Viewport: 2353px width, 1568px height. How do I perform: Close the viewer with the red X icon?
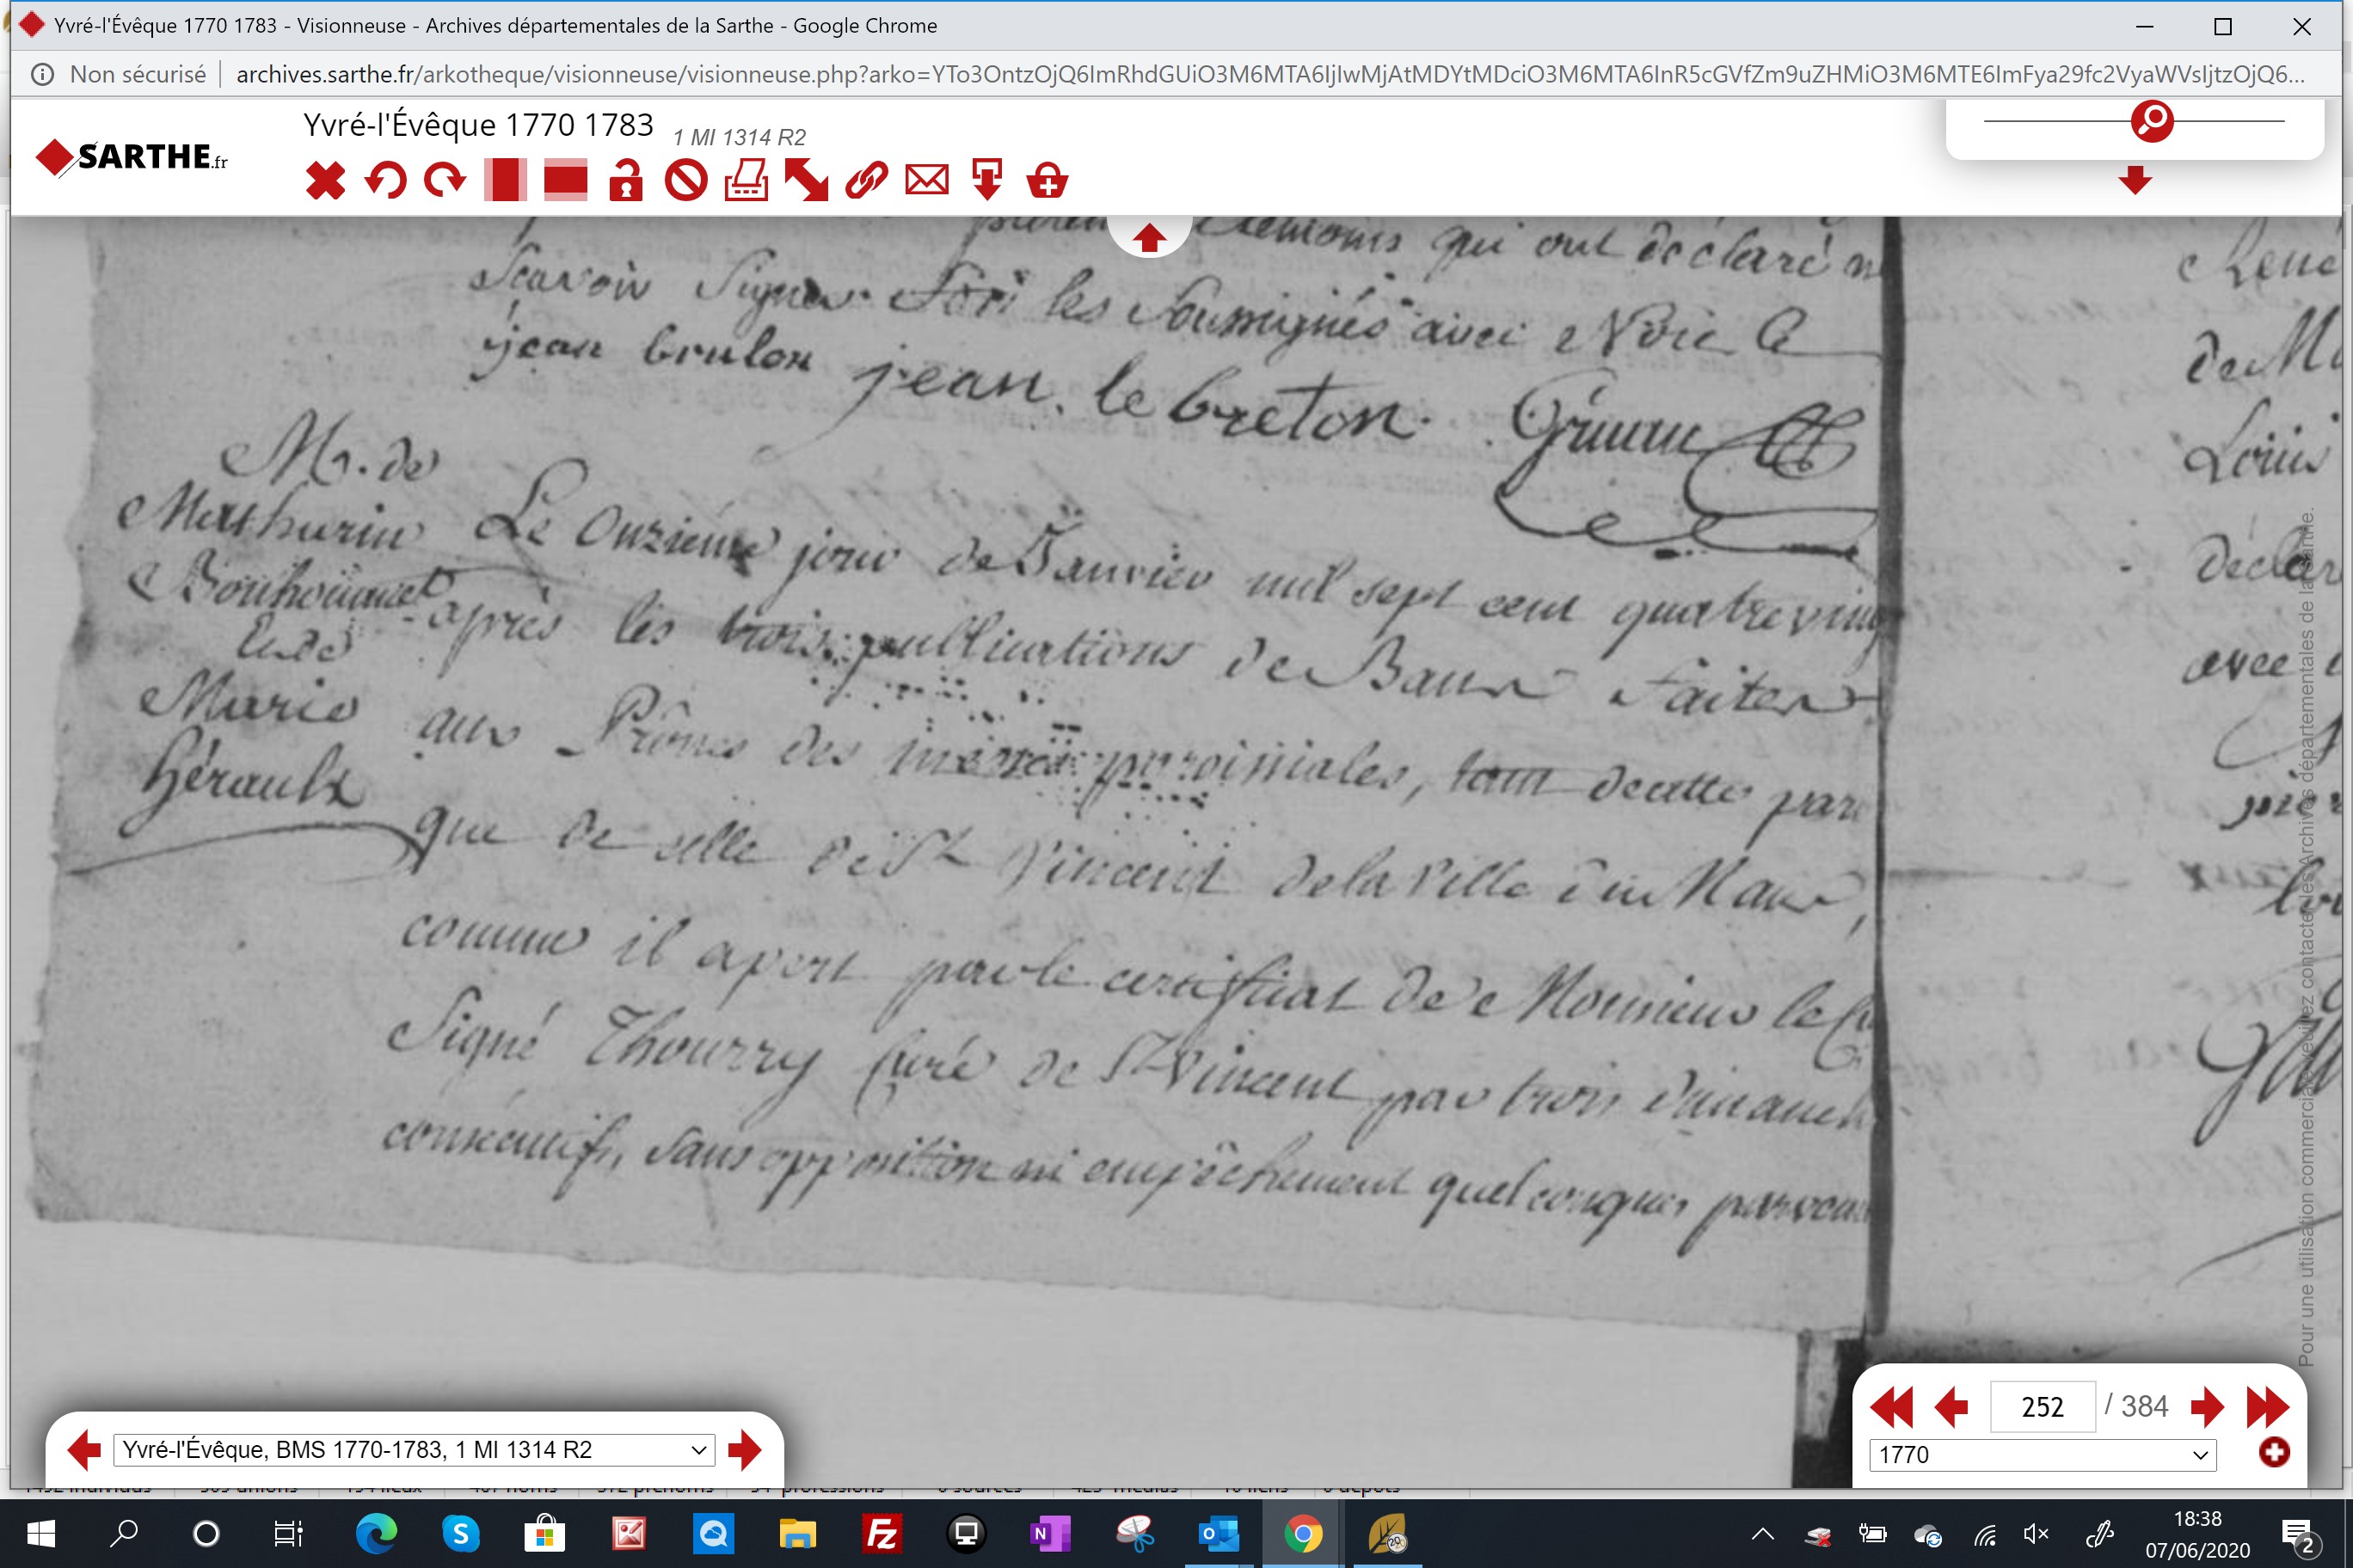[325, 181]
